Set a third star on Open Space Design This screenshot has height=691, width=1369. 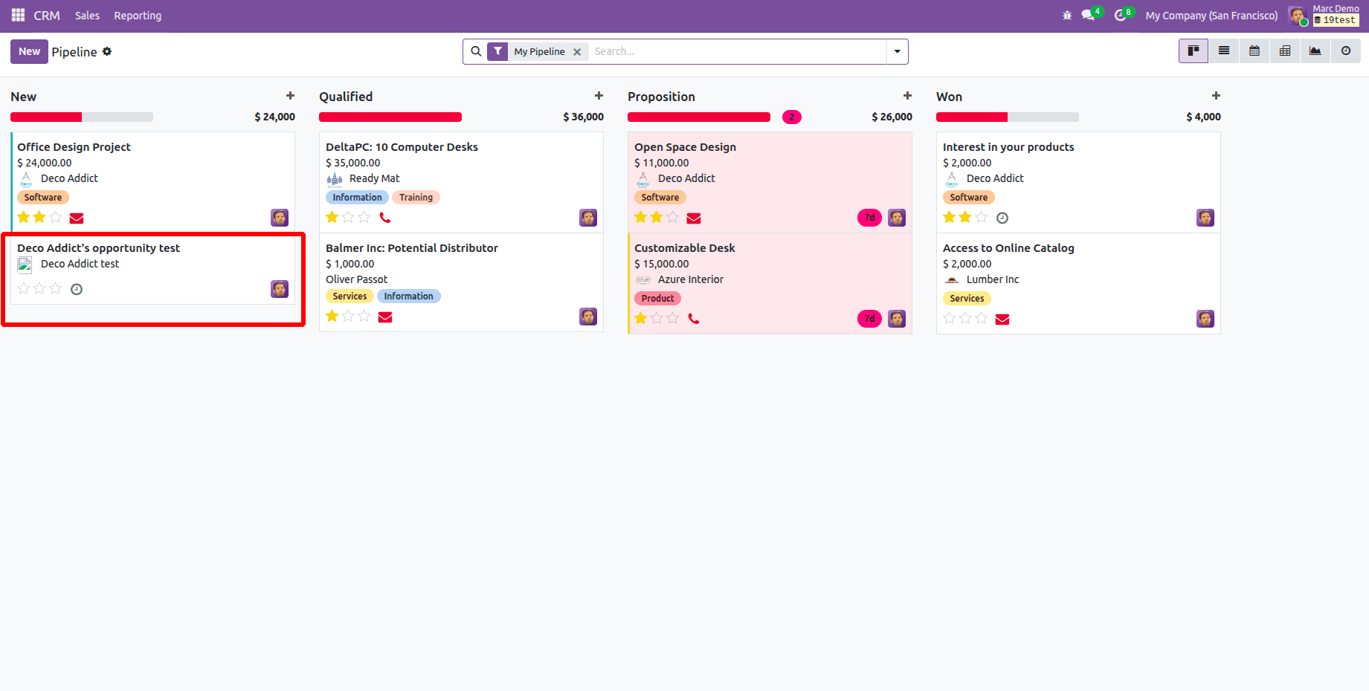(x=672, y=217)
